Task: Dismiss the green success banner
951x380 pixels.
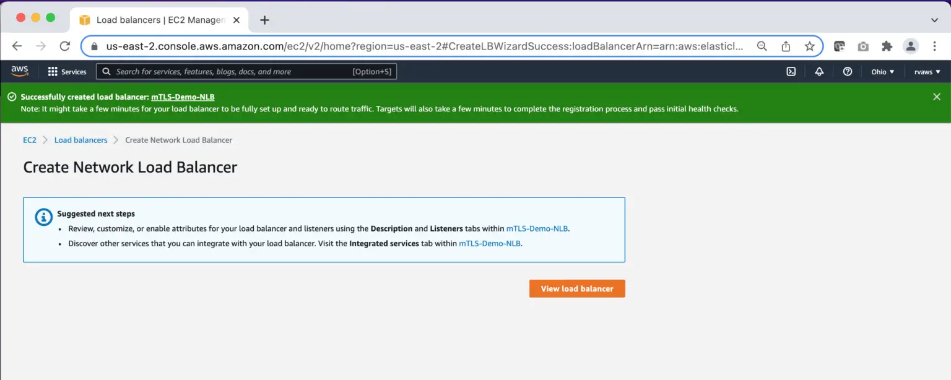Action: (x=937, y=97)
